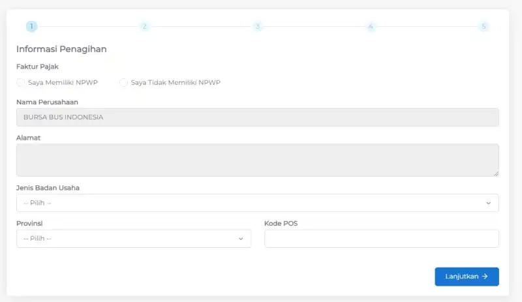Open the Jenis Badan Usaha dropdown
The width and height of the screenshot is (522, 302).
[x=257, y=203]
